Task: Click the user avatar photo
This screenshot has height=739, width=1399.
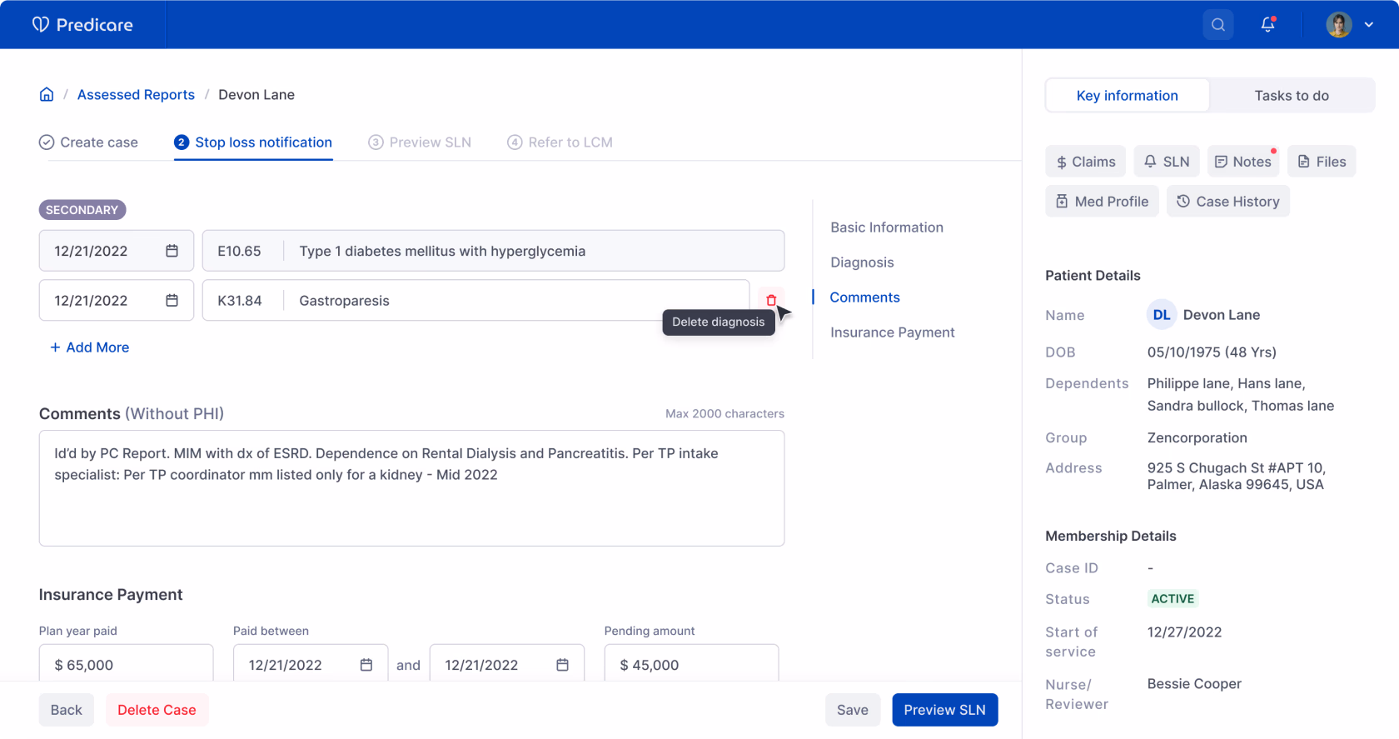Action: click(x=1339, y=25)
